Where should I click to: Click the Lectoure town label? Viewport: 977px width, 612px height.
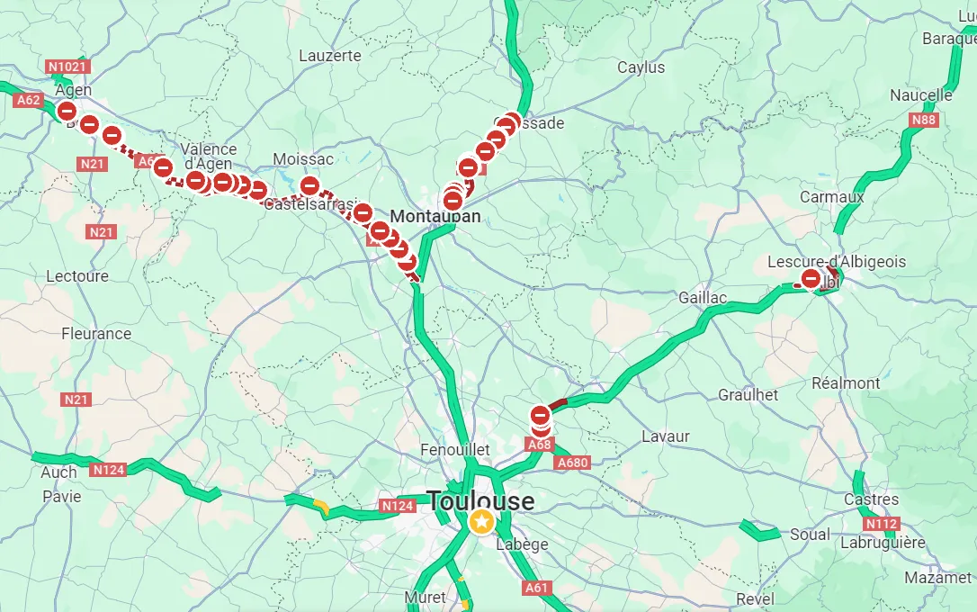click(x=77, y=276)
